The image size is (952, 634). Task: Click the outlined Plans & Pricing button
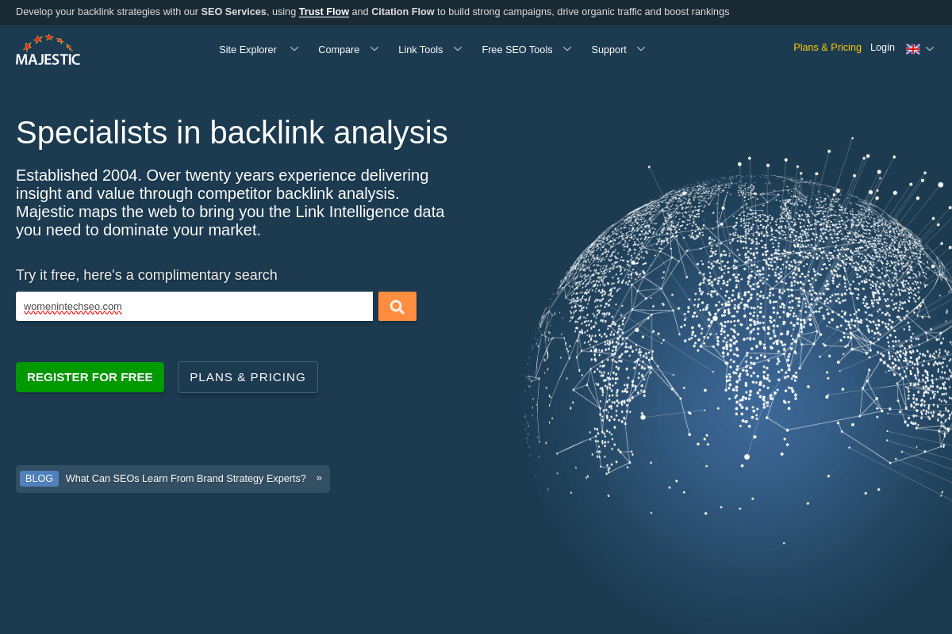coord(248,377)
